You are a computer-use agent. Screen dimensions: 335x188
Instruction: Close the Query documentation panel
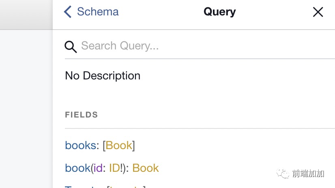tap(318, 12)
